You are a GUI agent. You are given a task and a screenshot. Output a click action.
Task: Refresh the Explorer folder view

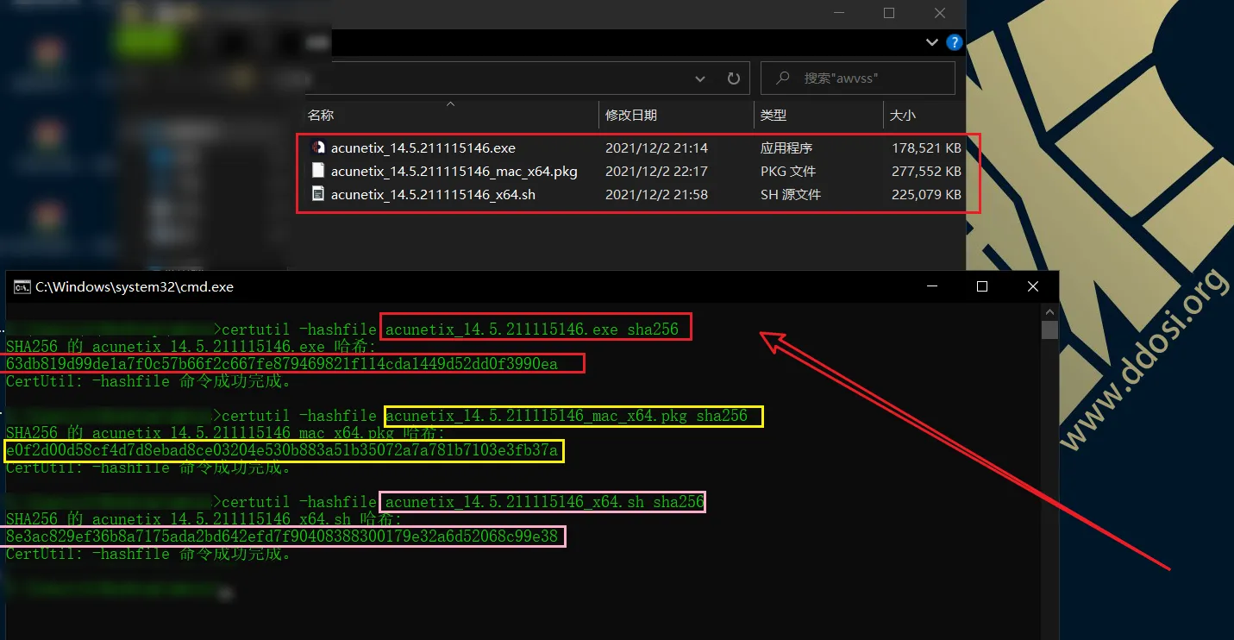coord(734,78)
